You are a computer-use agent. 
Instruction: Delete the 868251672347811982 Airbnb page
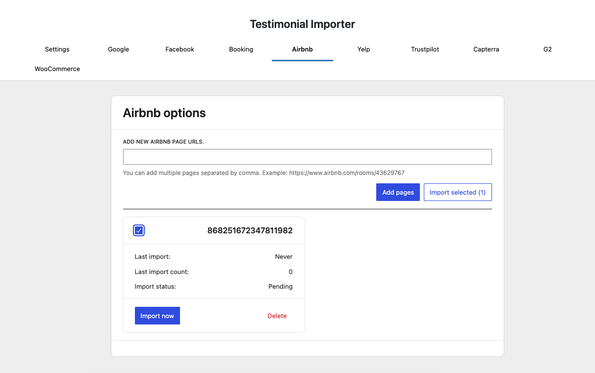[277, 316]
